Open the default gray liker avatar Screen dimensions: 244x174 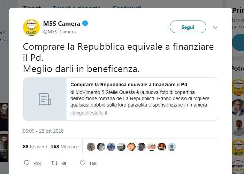pyautogui.click(x=172, y=147)
